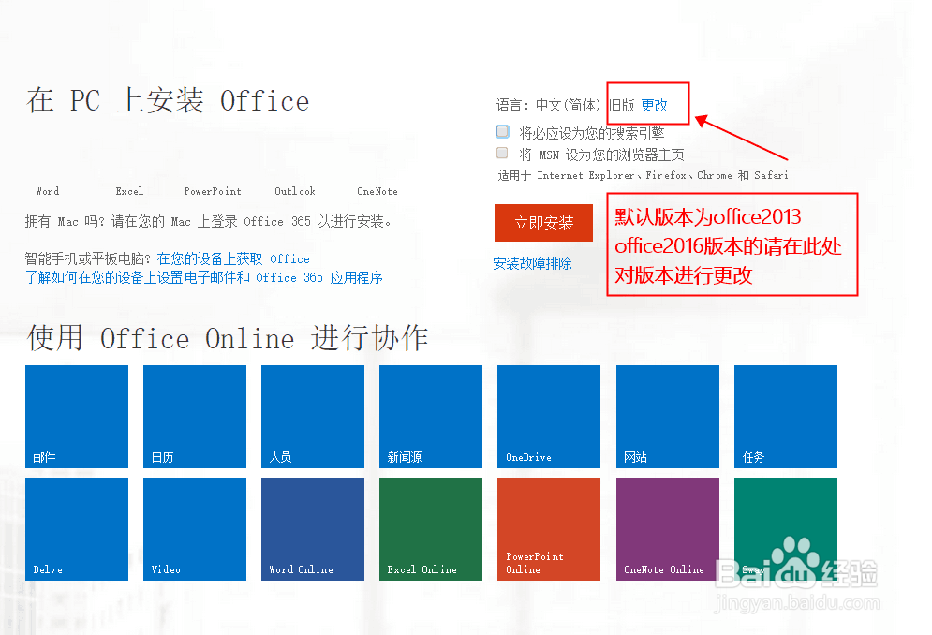This screenshot has width=932, height=635.
Task: Click the Word label
Action: (48, 191)
